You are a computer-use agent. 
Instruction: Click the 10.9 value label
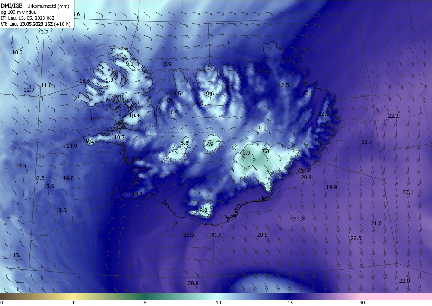pyautogui.click(x=173, y=113)
